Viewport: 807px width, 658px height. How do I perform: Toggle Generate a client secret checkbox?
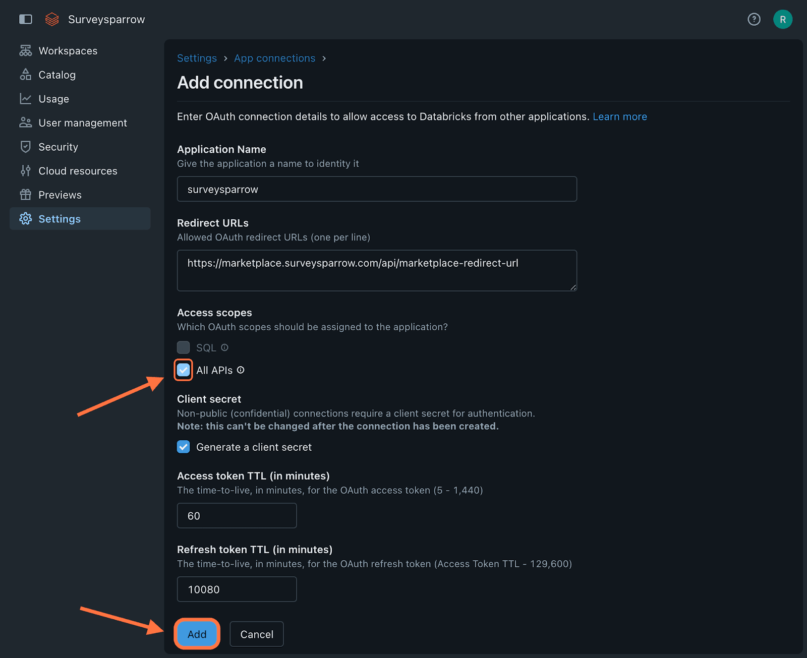coord(184,447)
